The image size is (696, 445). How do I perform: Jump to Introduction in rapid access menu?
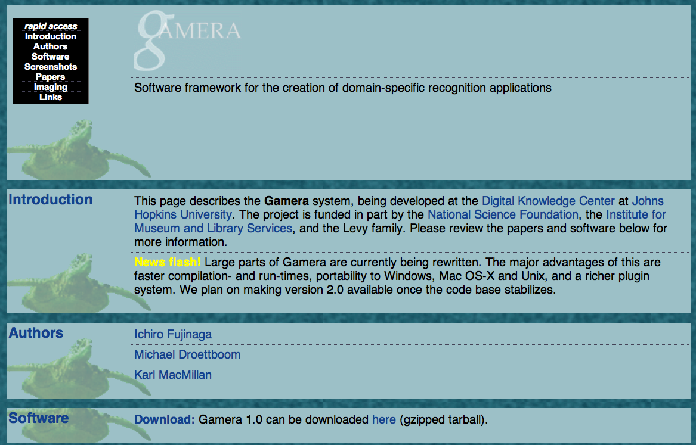click(x=51, y=36)
